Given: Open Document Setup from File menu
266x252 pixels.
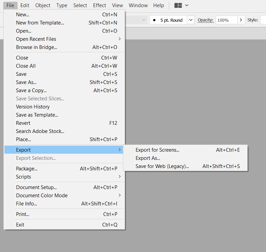Looking at the screenshot, I should pyautogui.click(x=36, y=187).
